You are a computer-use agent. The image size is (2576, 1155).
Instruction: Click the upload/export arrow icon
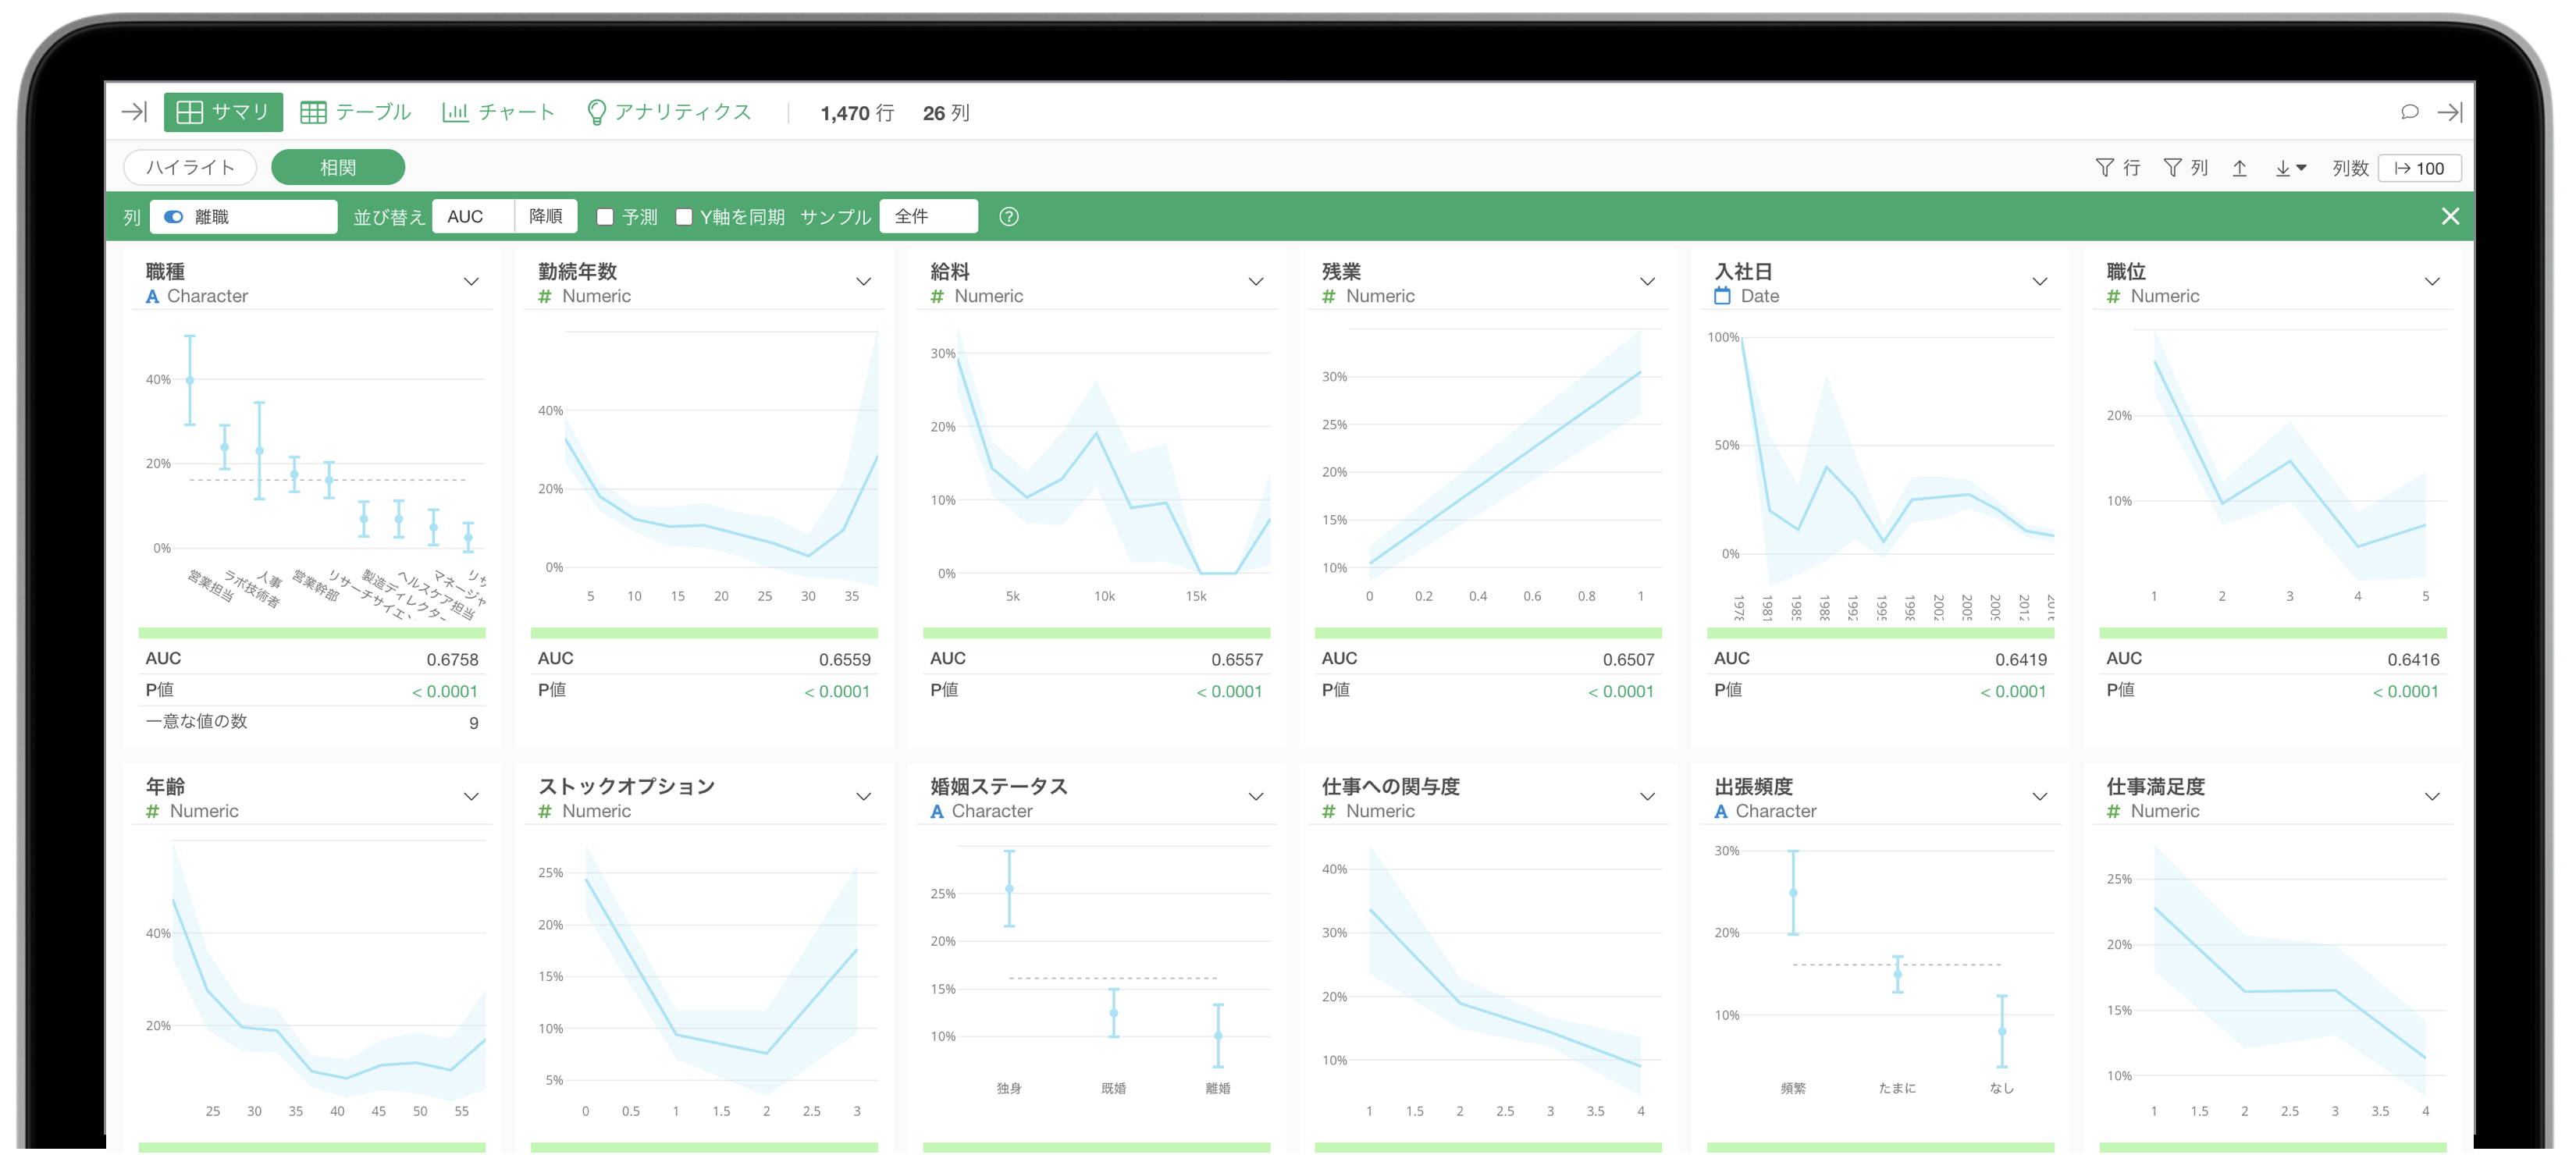(2240, 168)
